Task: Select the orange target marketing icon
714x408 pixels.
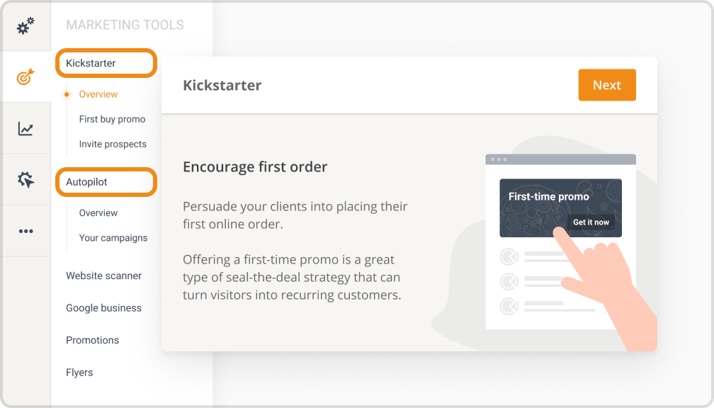Action: tap(25, 77)
